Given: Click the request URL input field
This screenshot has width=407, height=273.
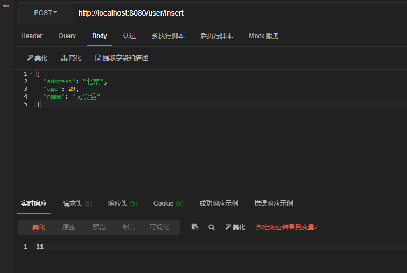Looking at the screenshot, I should coord(237,12).
